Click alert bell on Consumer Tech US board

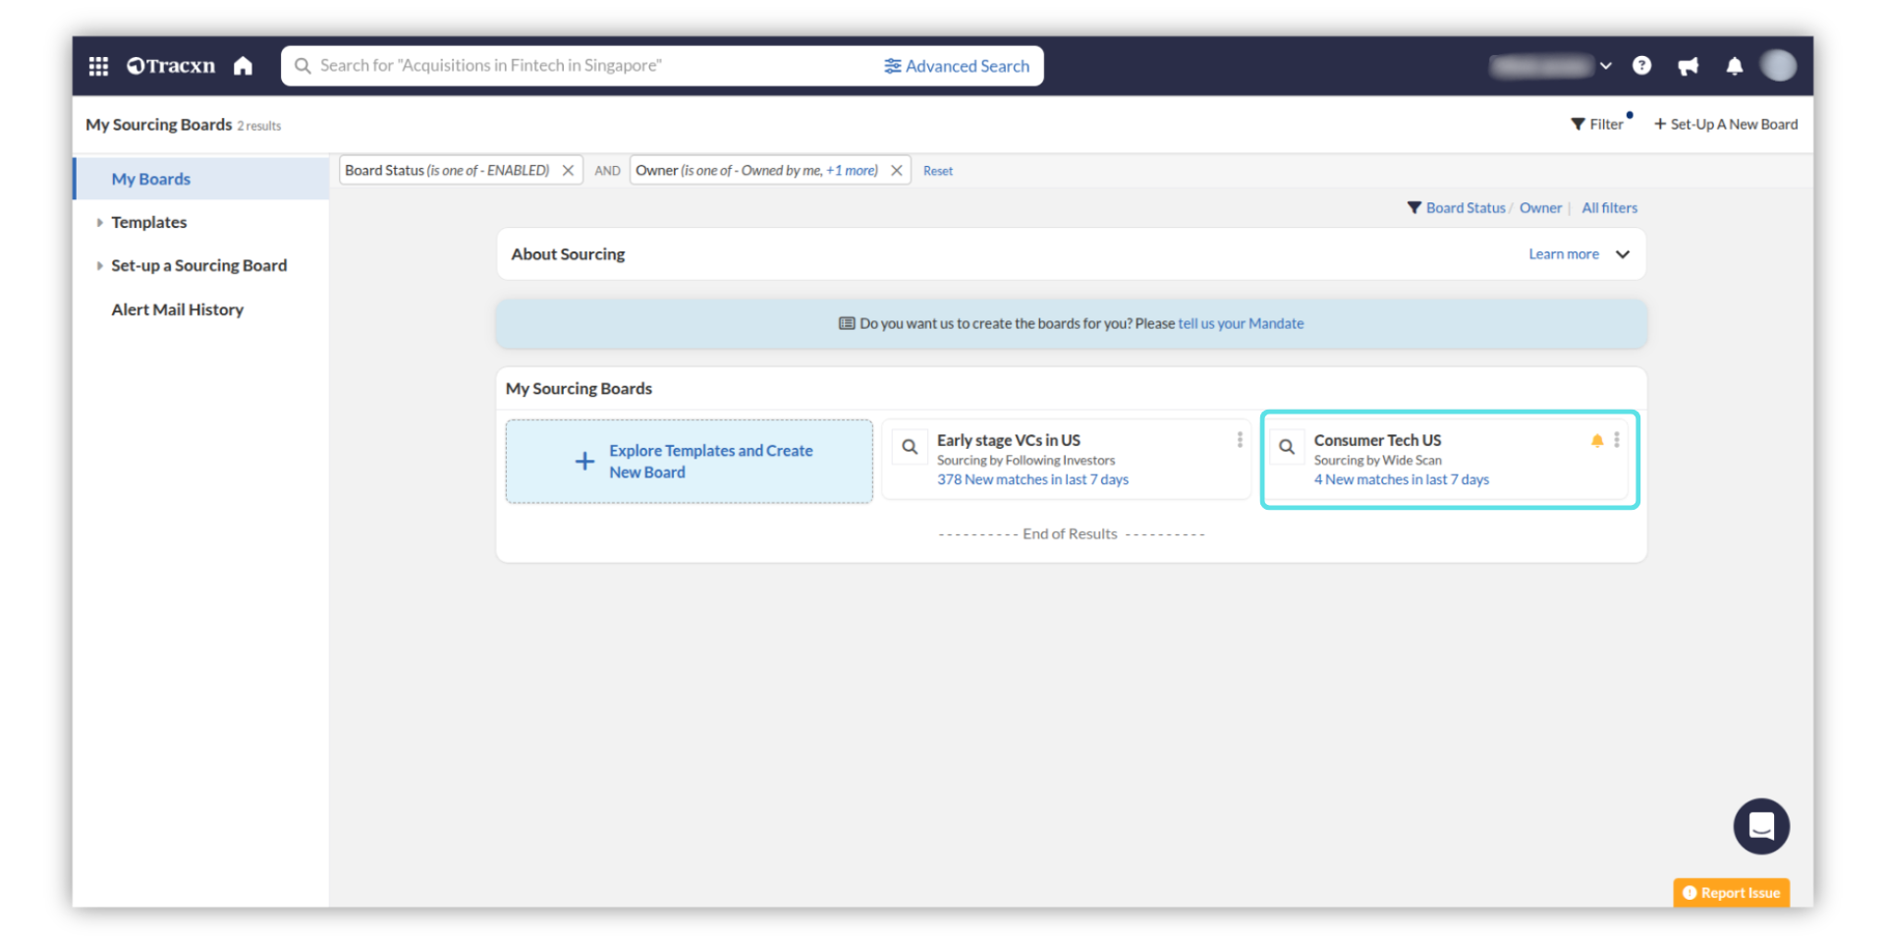(x=1597, y=441)
